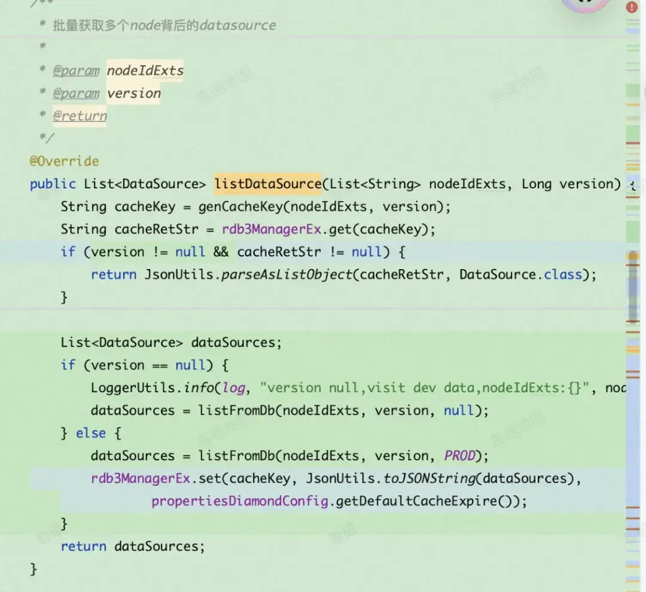Click the @Override annotation
Image resolution: width=646 pixels, height=592 pixels.
coord(64,161)
